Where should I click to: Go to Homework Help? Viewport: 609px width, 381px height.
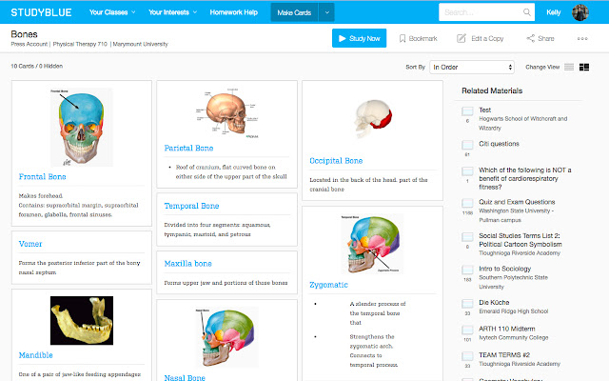pyautogui.click(x=233, y=12)
